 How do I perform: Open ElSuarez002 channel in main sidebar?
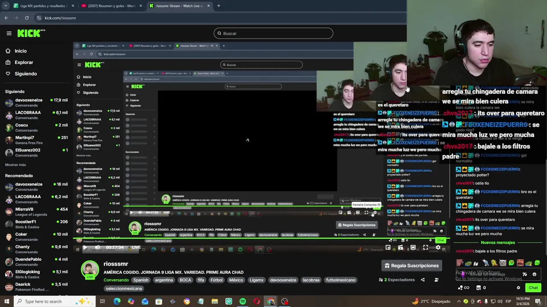(36, 153)
